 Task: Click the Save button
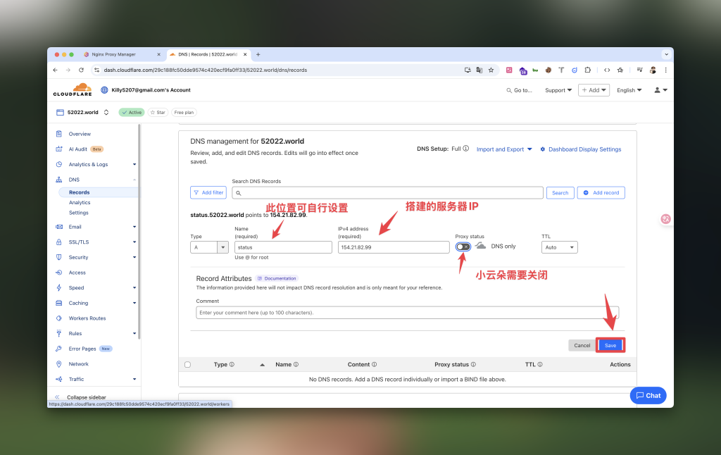[x=610, y=345]
